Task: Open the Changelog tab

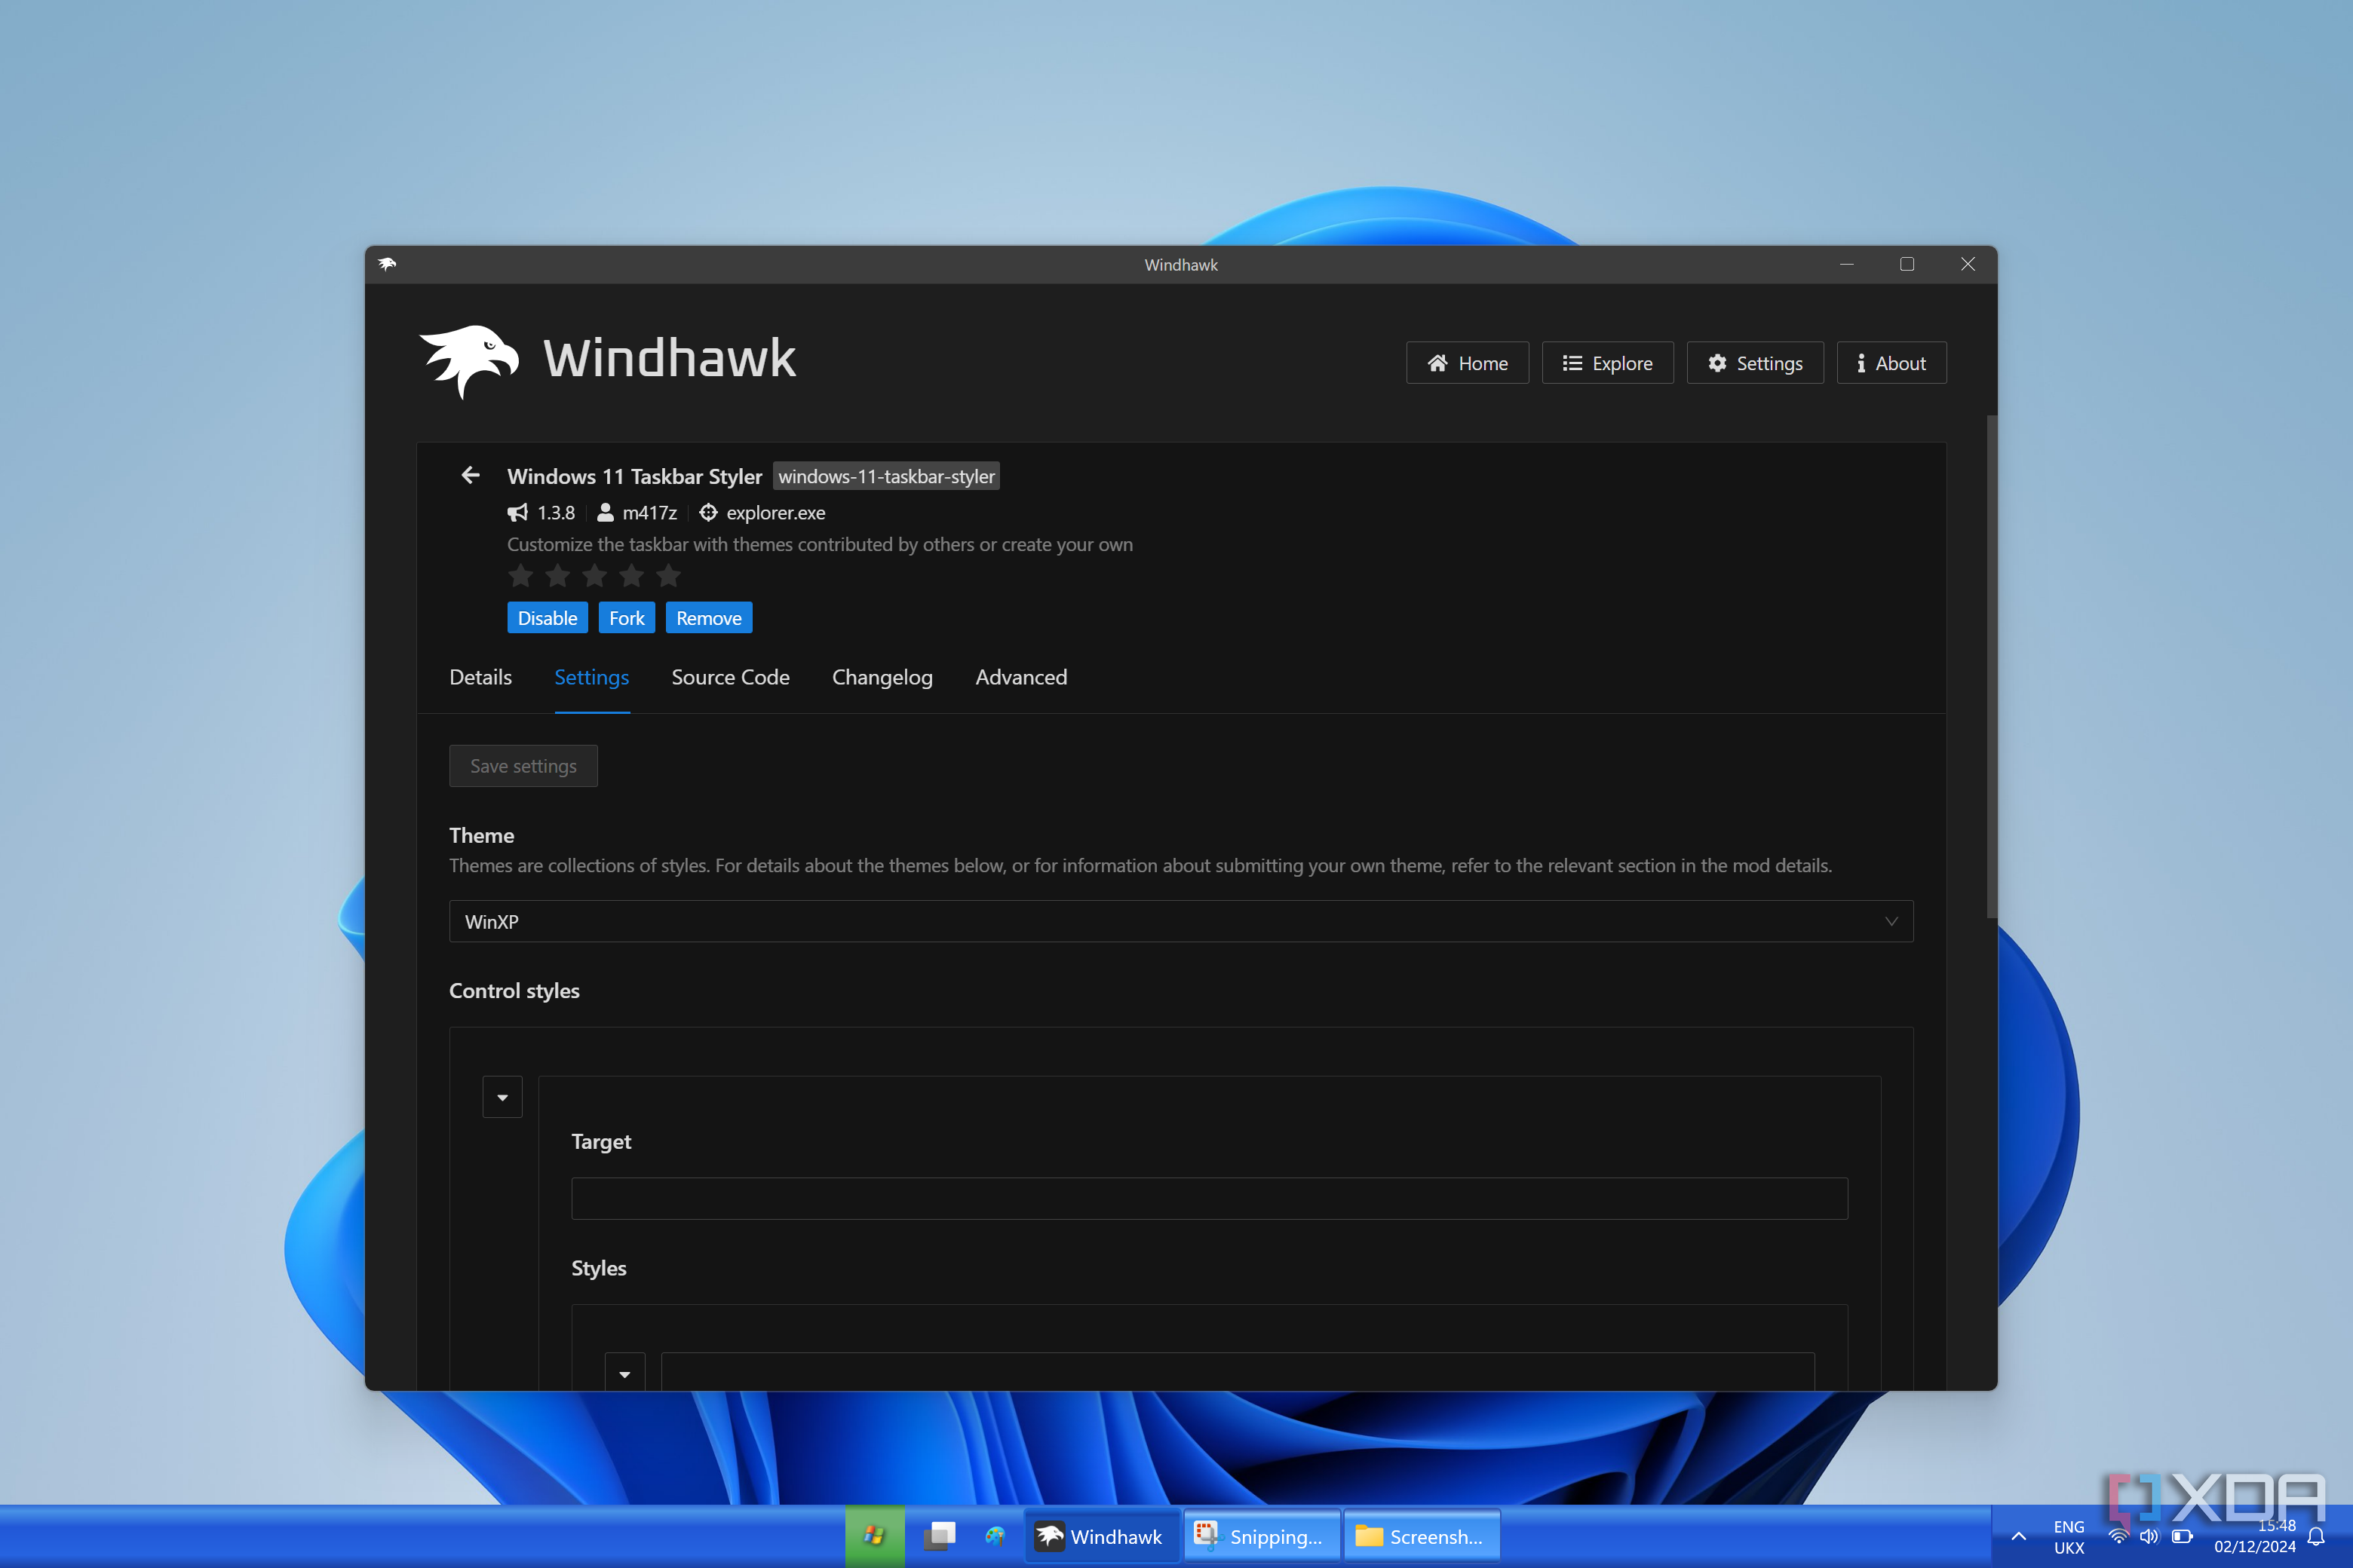Action: 882,677
